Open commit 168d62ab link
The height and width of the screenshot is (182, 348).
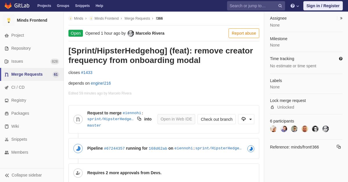click(x=158, y=148)
